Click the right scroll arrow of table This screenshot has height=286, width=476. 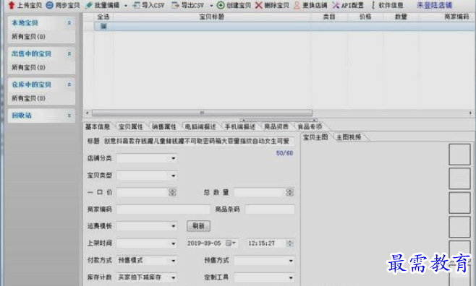[x=470, y=113]
